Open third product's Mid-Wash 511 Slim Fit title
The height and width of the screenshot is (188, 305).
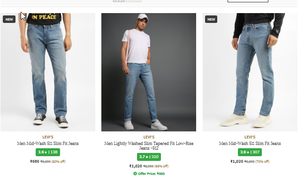coord(250,144)
